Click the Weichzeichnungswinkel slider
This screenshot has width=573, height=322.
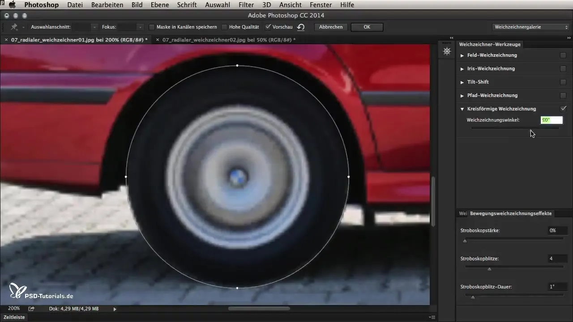(x=515, y=128)
